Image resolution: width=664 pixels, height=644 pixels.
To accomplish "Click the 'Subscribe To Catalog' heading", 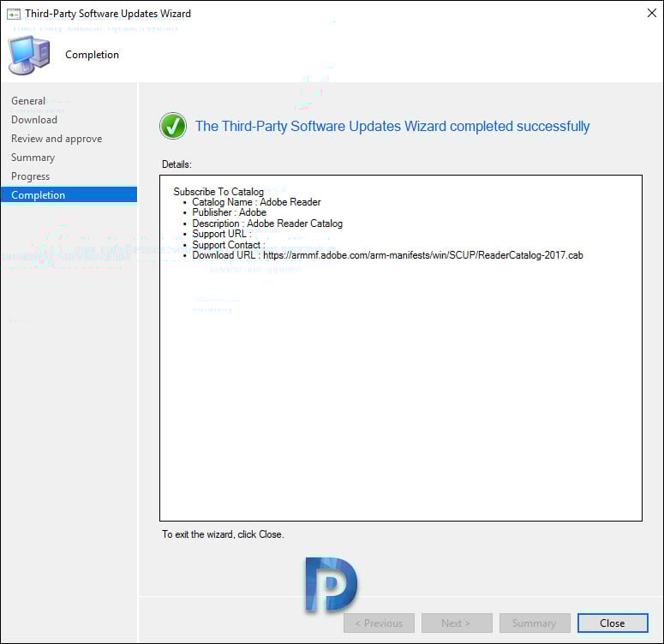I will tap(218, 192).
